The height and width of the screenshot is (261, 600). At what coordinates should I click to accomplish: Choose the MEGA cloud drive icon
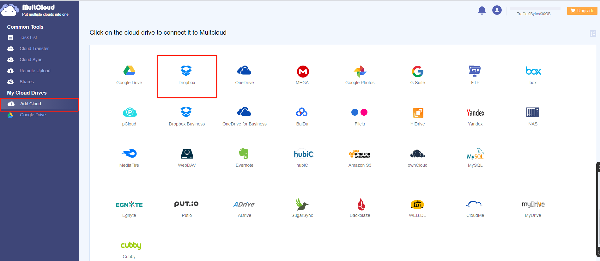[302, 72]
